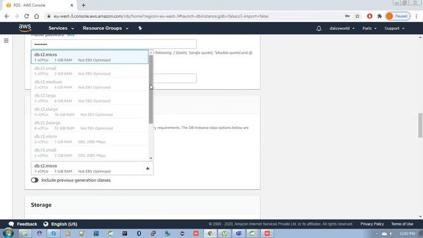423x238 pixels.
Task: Open the Windows Start button
Action: [x=8, y=233]
